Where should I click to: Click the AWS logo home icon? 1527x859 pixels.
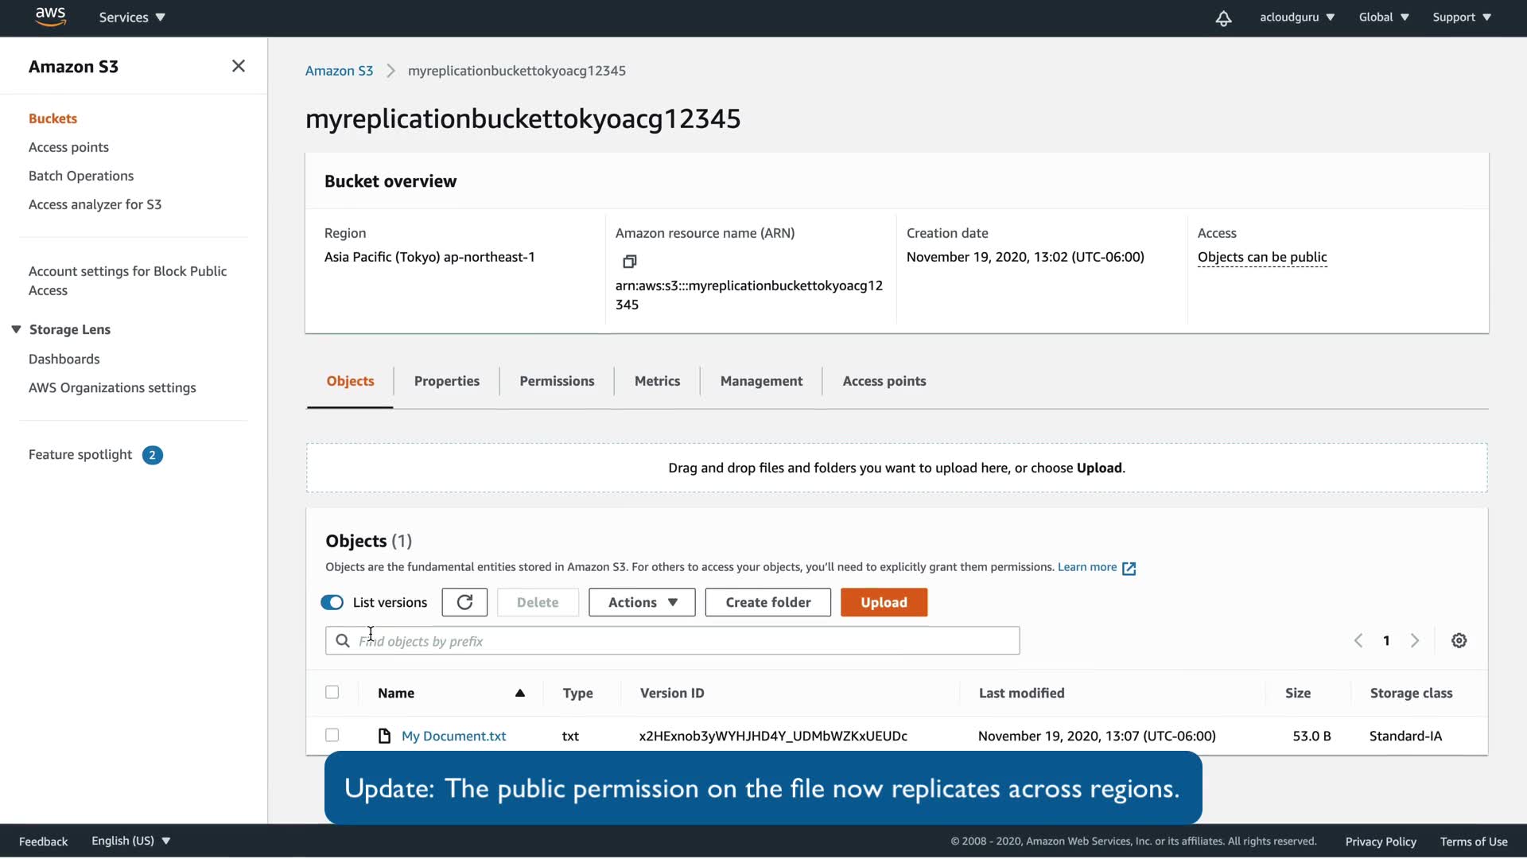pos(50,17)
